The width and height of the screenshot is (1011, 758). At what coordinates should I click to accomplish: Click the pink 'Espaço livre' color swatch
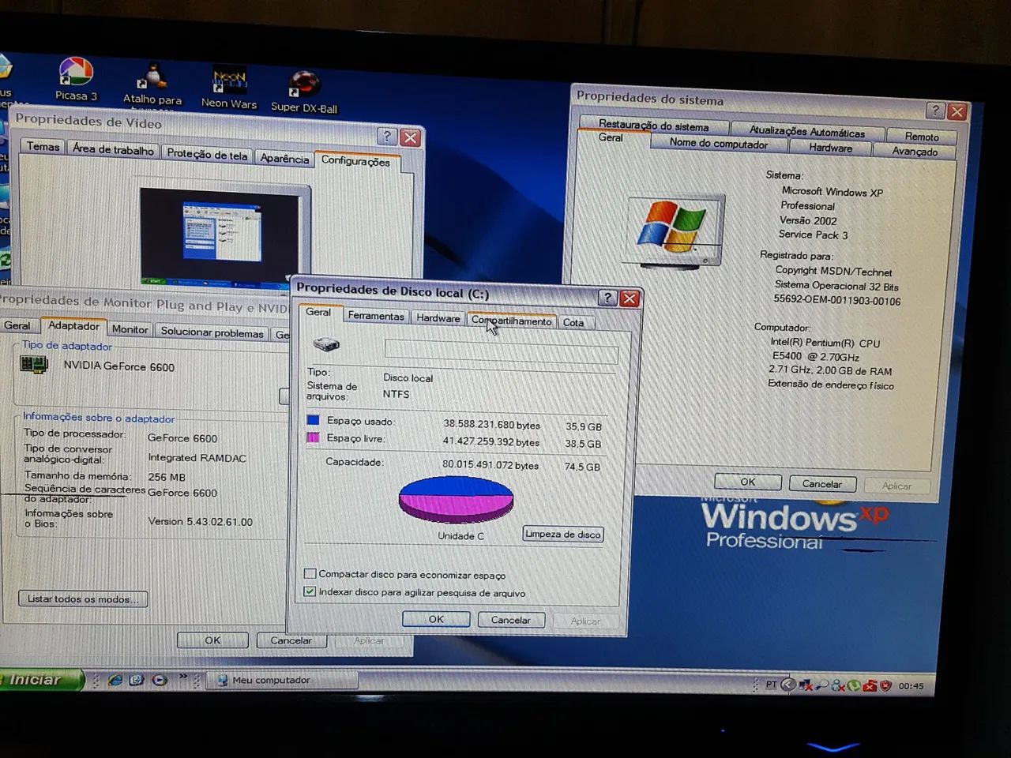click(313, 437)
